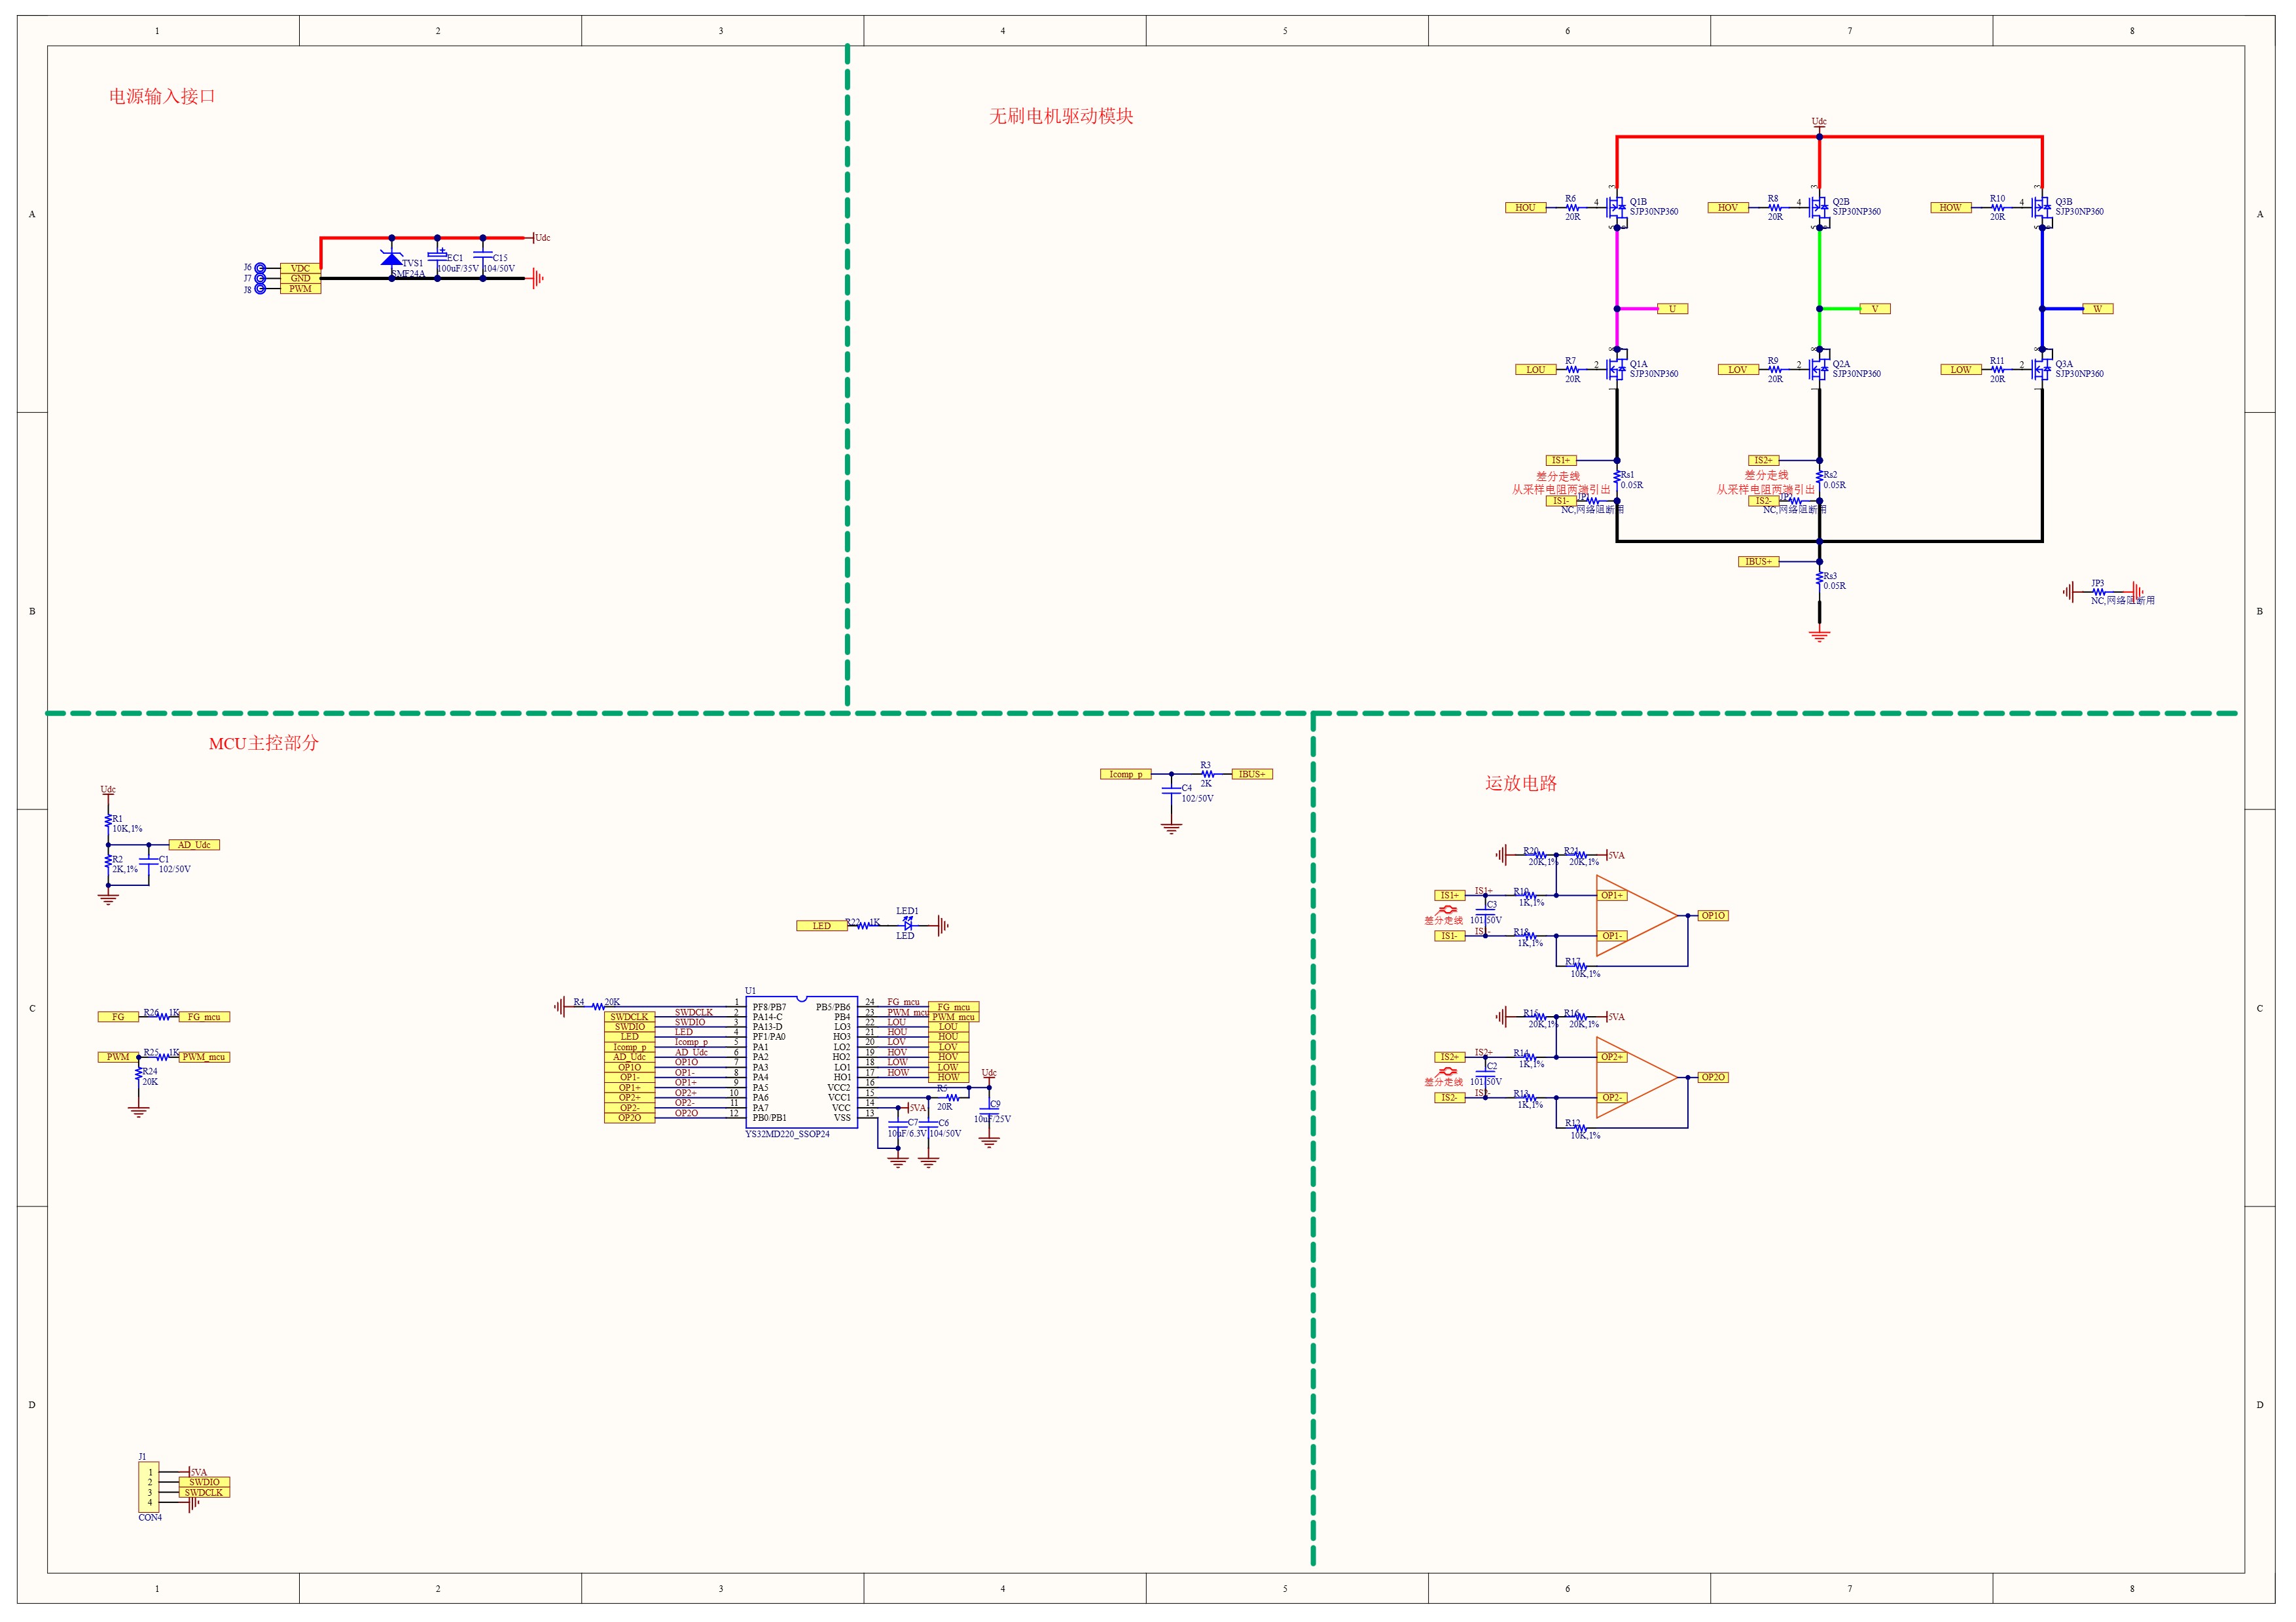
Task: Click the IBUS+ port above Rs3
Action: (x=1758, y=561)
